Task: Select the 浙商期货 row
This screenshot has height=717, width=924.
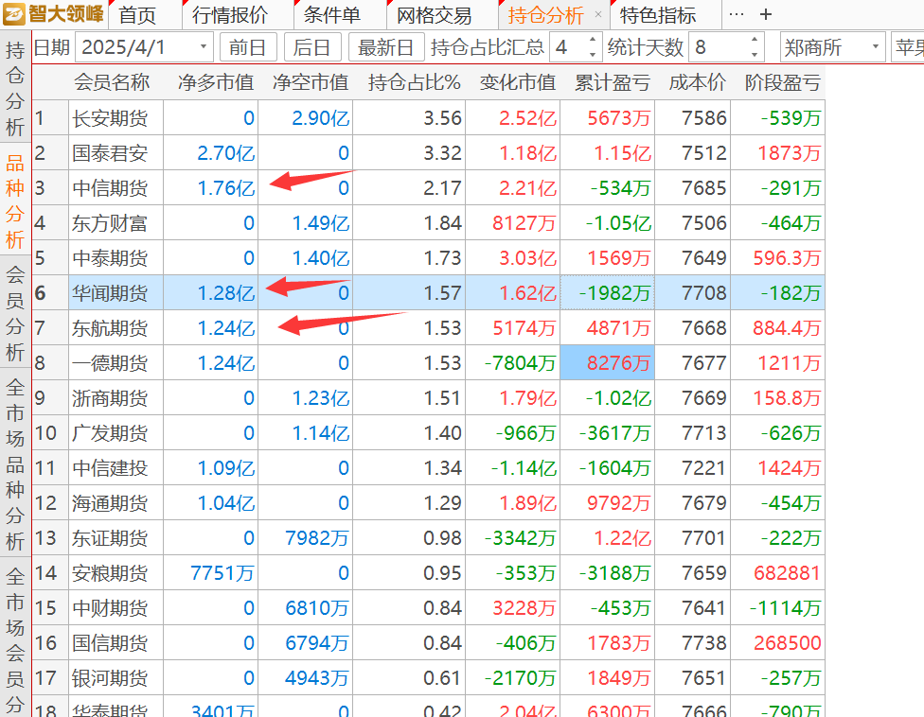Action: pos(429,398)
